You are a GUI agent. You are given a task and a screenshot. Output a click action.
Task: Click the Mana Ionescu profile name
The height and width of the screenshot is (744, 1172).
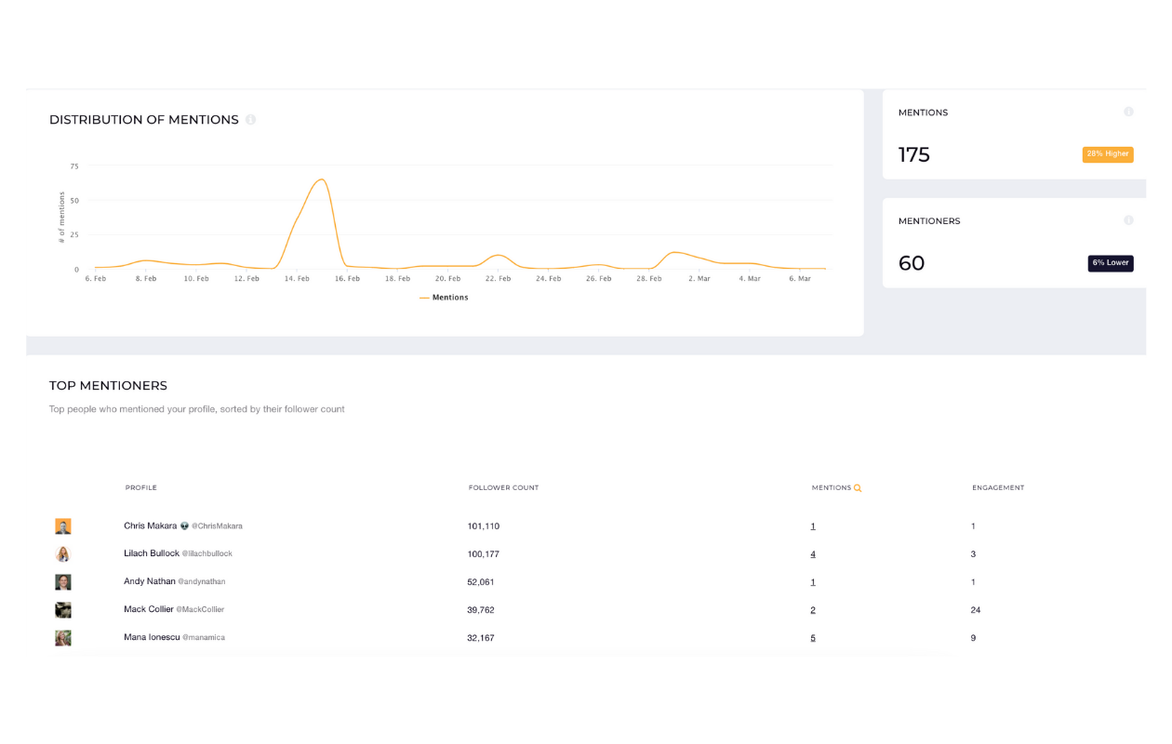(152, 637)
